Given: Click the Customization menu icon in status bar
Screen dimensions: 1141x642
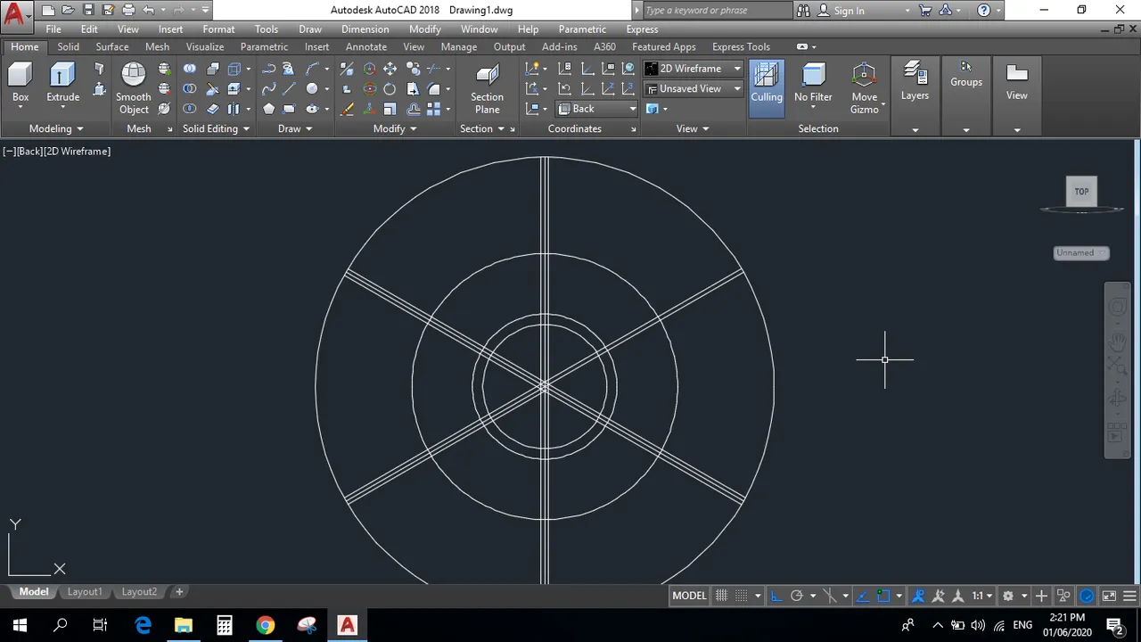Looking at the screenshot, I should [x=1130, y=596].
